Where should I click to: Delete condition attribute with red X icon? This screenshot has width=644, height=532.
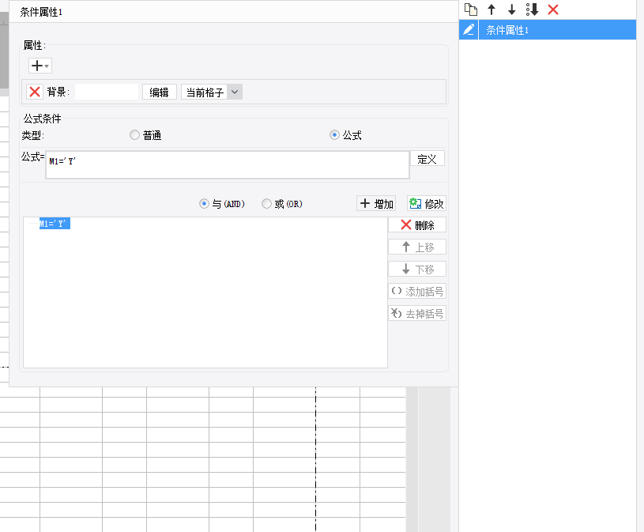(553, 9)
